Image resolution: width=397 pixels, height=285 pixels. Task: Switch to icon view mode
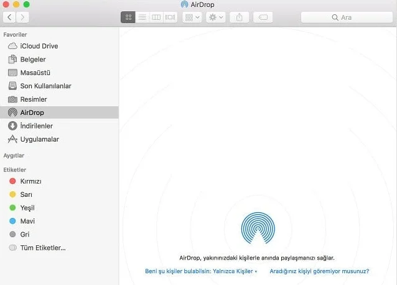[128, 17]
